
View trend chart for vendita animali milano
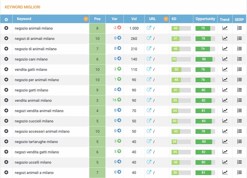[225, 100]
